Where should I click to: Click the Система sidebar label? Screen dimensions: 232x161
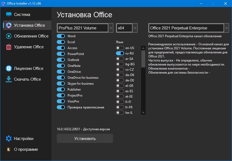point(22,14)
